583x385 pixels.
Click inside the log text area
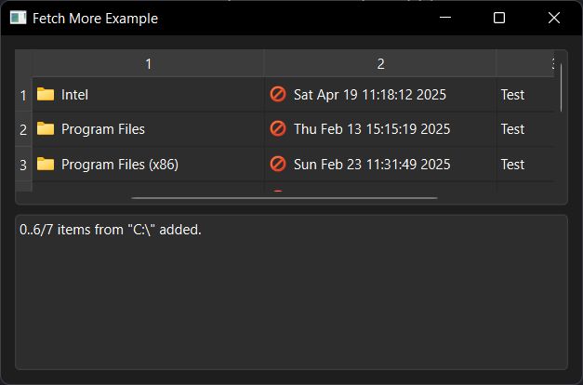pos(291,292)
